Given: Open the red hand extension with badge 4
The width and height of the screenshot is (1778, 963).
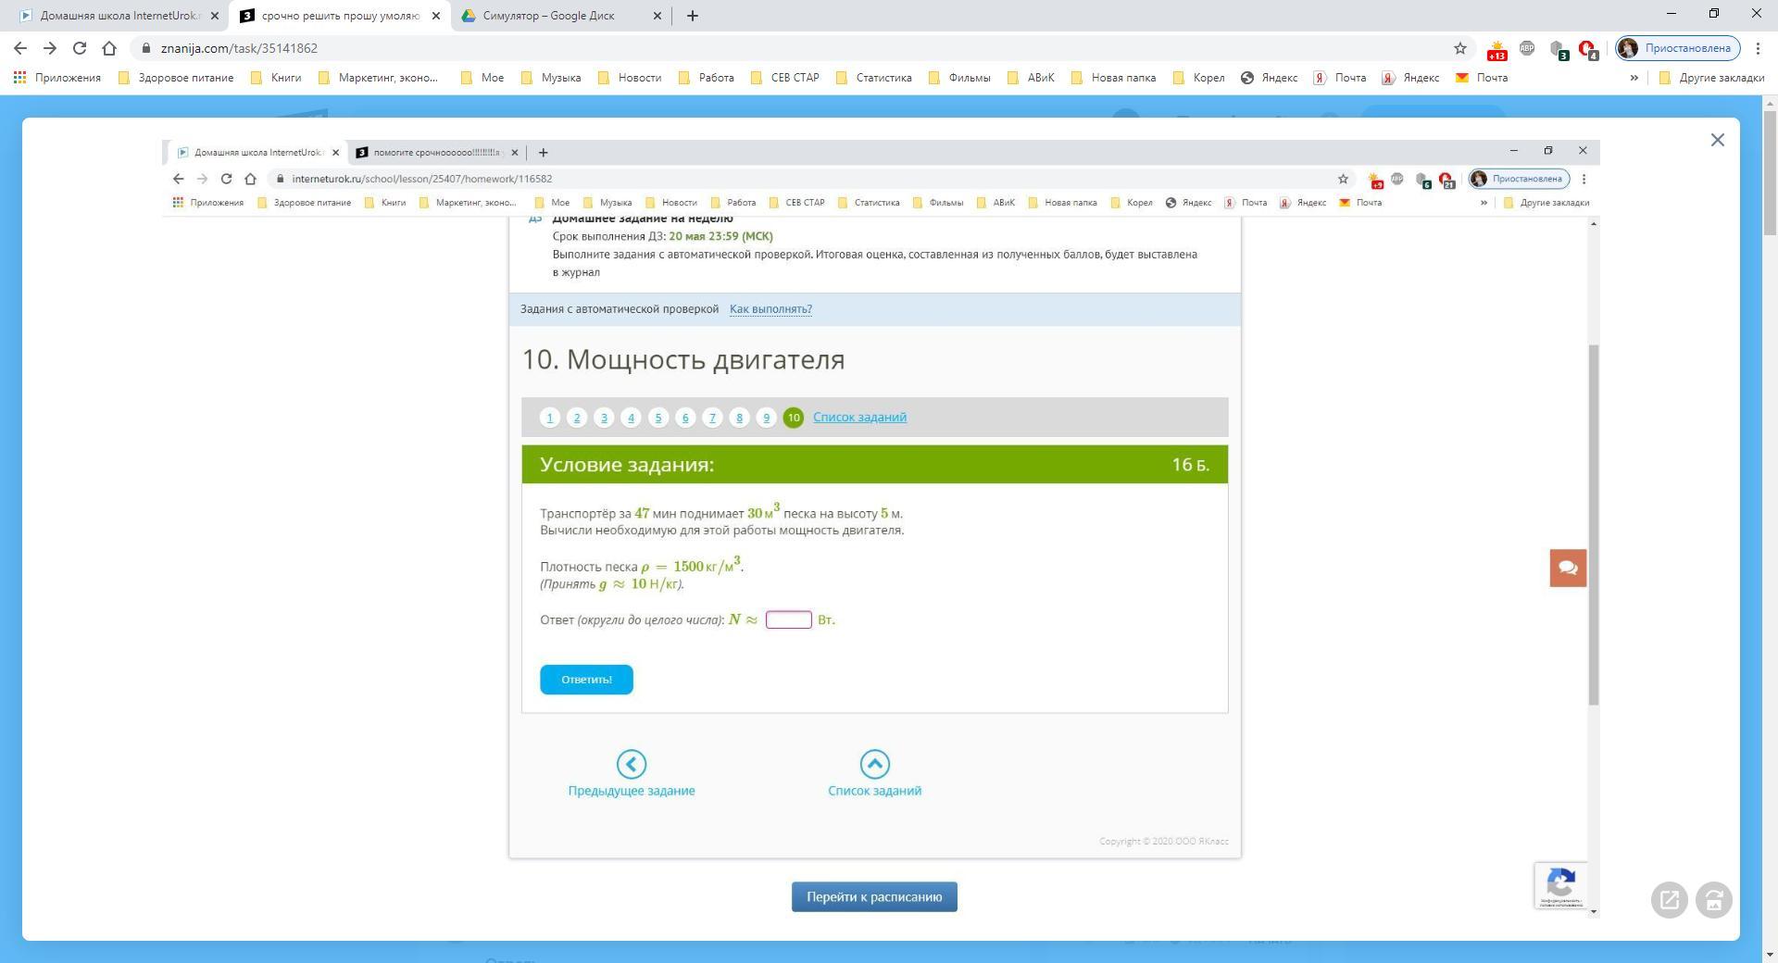Looking at the screenshot, I should [1587, 49].
